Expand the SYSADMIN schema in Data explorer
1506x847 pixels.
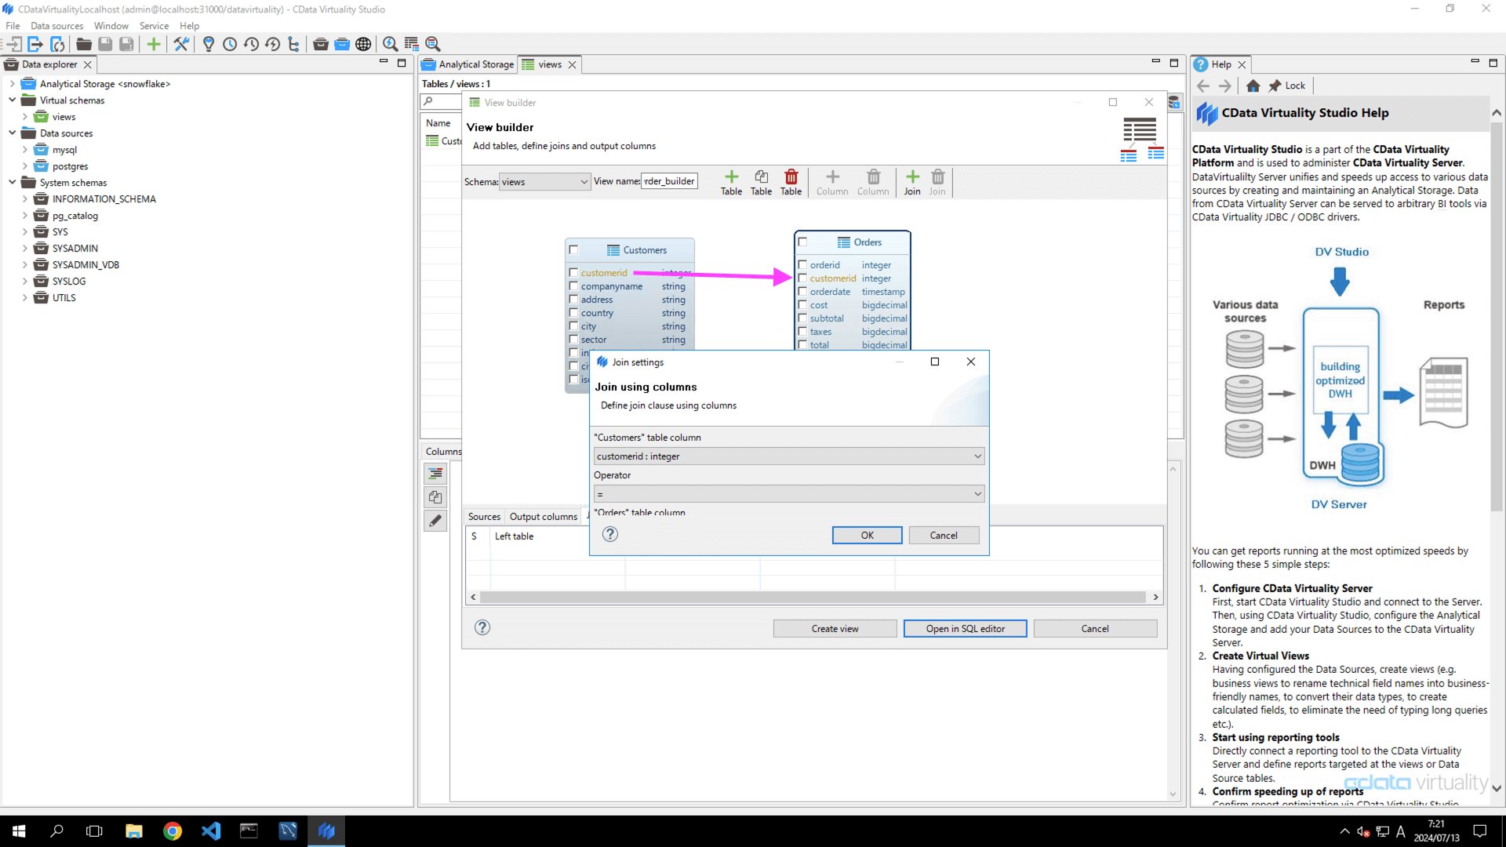(24, 248)
